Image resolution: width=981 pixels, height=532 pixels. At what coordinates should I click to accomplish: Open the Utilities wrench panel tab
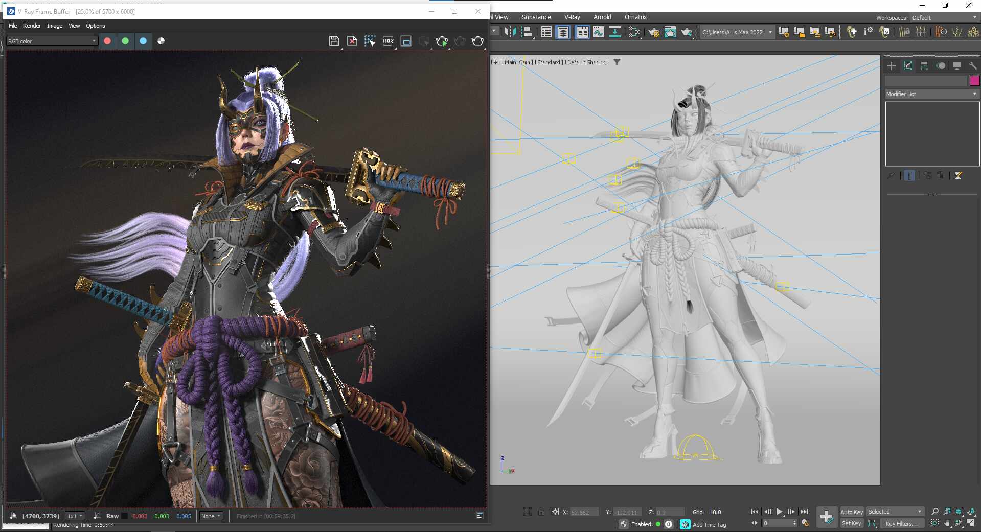pyautogui.click(x=973, y=66)
